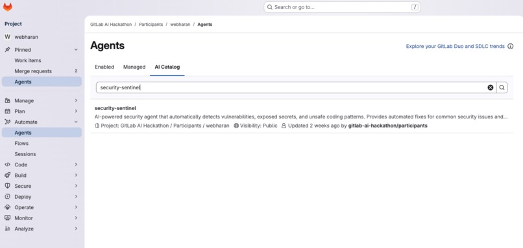Expand the Operate menu chevron
The height and width of the screenshot is (248, 523).
(76, 207)
